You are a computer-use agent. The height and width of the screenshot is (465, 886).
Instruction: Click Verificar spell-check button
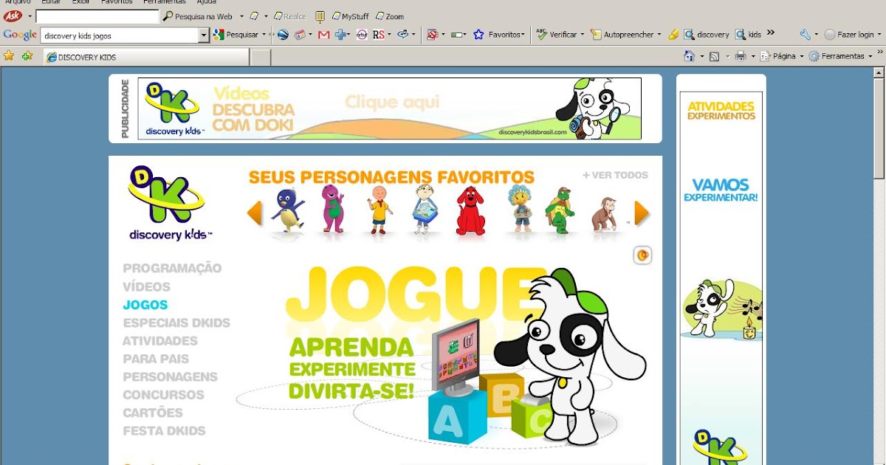[556, 35]
